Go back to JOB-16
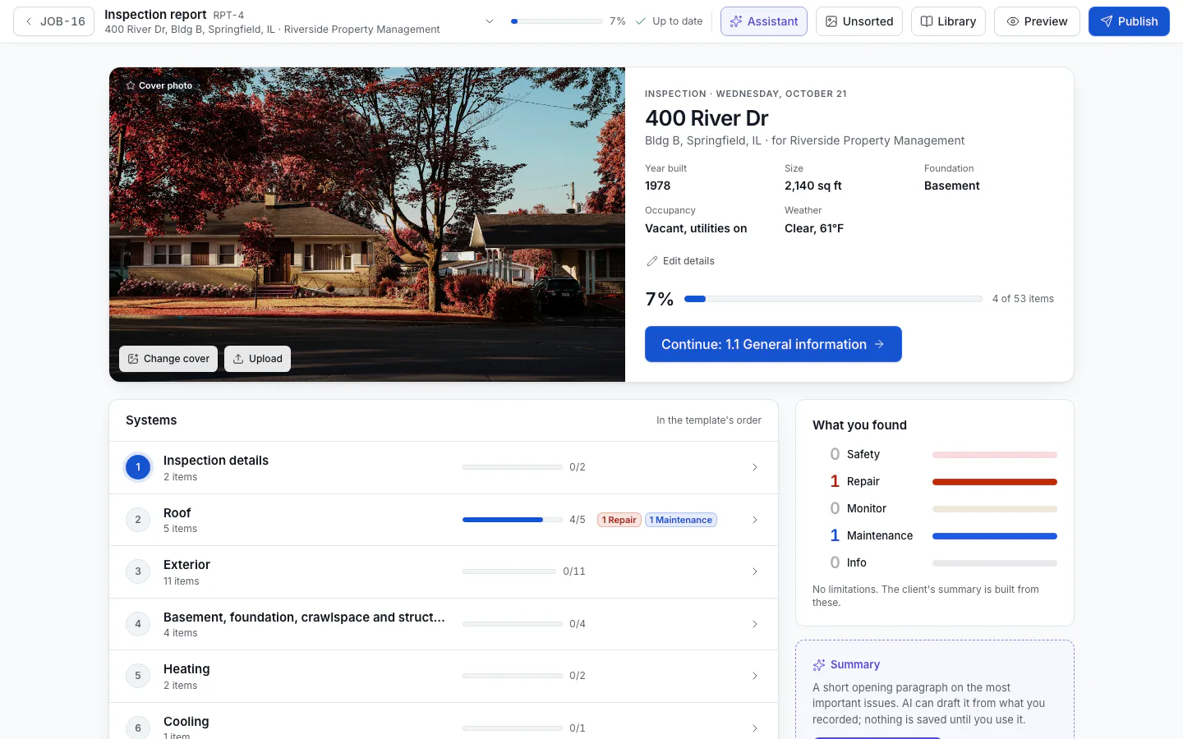Image resolution: width=1183 pixels, height=739 pixels. tap(54, 21)
